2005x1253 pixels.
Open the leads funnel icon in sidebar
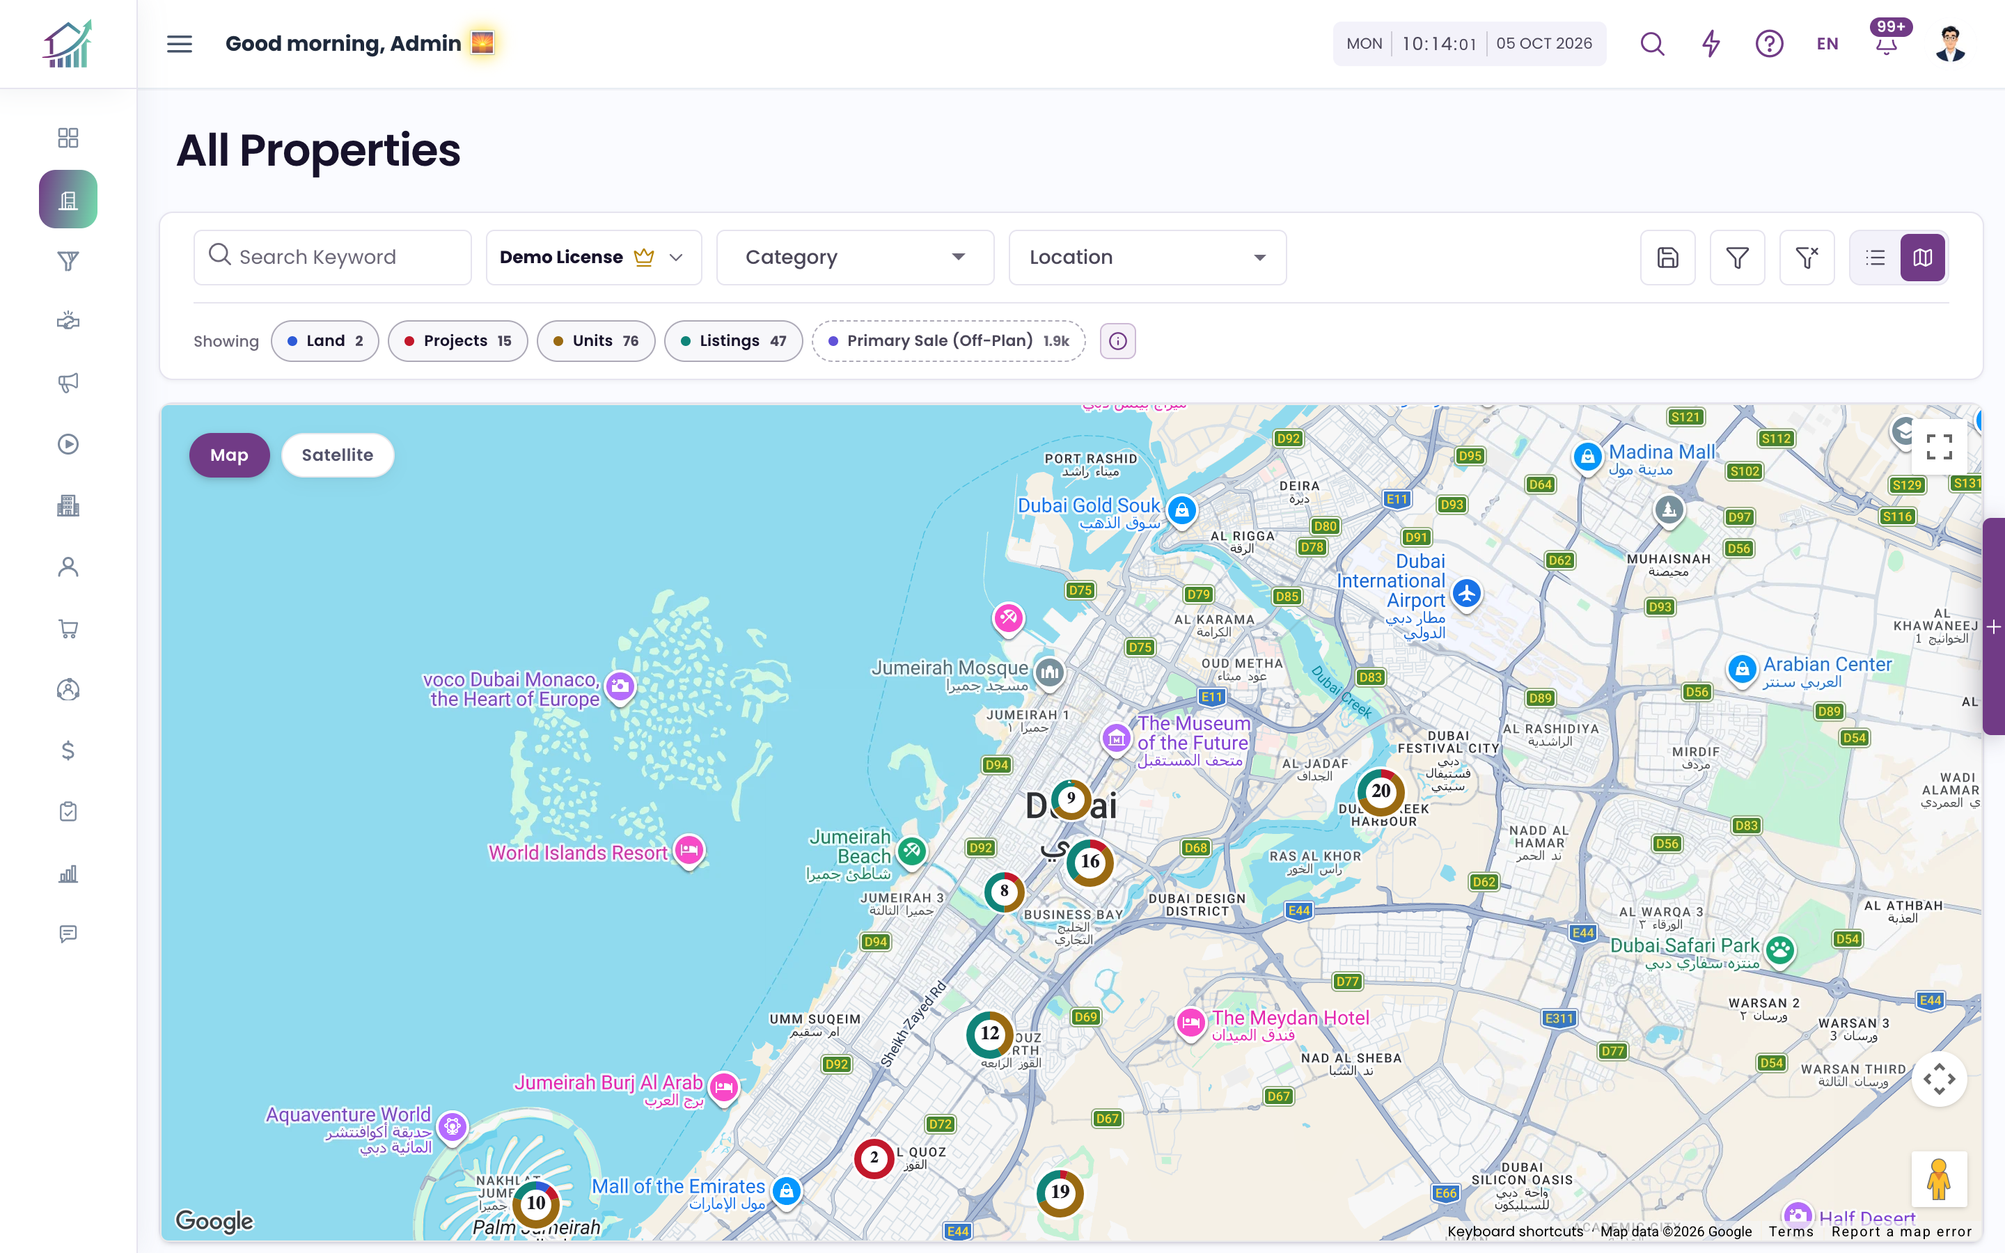(68, 261)
